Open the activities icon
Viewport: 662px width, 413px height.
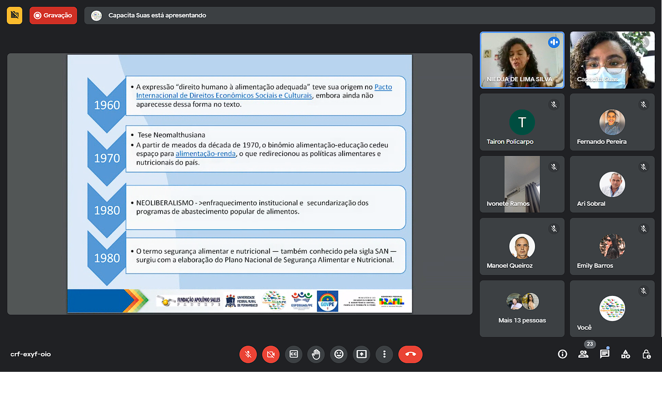coord(626,354)
